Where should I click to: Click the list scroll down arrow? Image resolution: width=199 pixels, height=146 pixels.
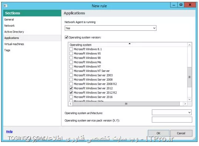coord(189,99)
